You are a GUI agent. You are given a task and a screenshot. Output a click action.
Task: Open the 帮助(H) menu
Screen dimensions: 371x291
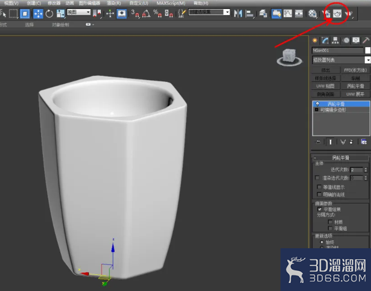tap(201, 3)
